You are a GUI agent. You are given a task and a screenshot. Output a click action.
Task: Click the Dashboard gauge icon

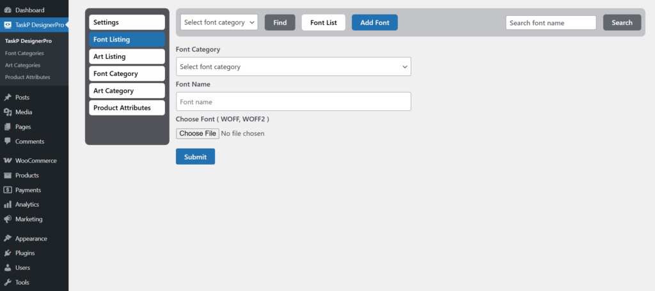point(8,10)
